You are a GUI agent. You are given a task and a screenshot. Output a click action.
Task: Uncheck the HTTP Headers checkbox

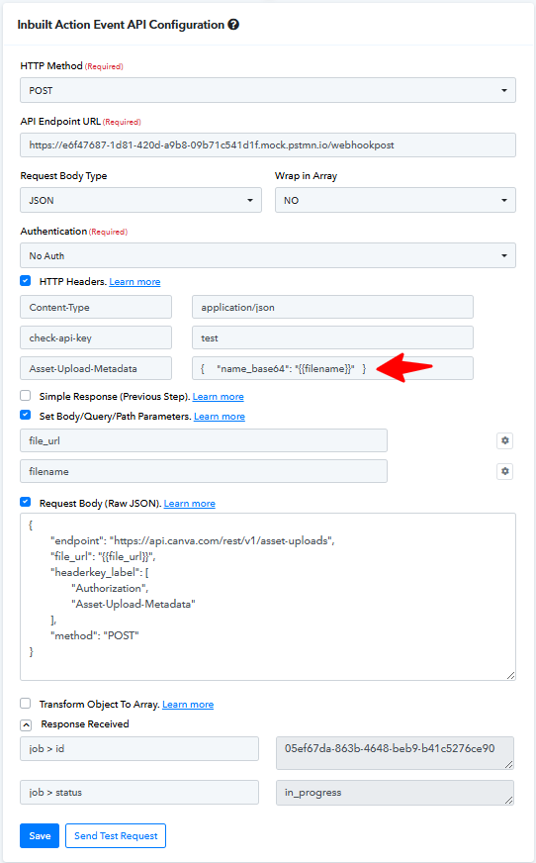click(26, 281)
